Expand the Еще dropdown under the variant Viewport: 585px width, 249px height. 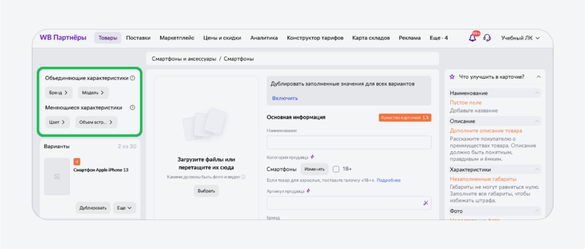point(125,208)
